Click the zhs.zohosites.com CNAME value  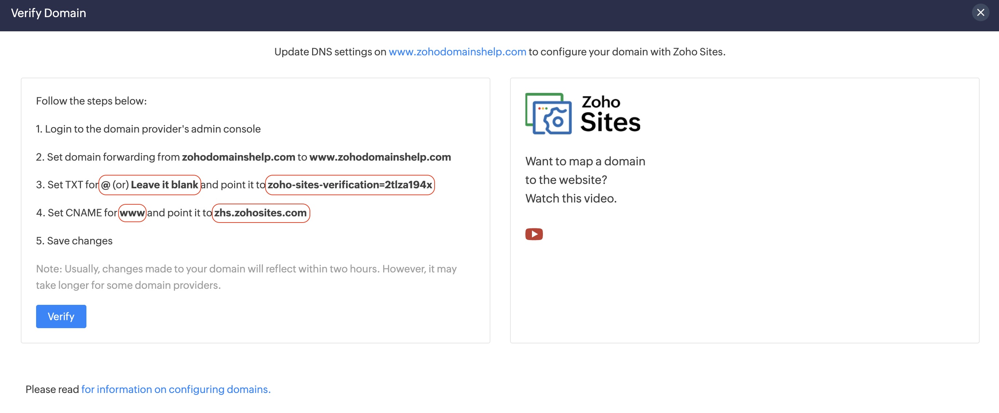[260, 213]
